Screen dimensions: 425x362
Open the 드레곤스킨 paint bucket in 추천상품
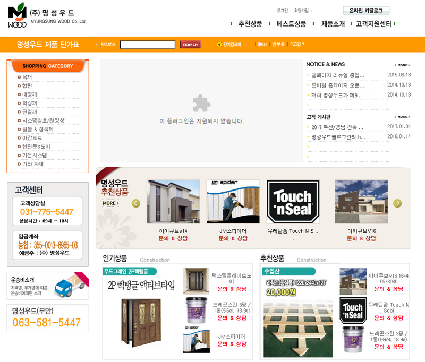353,340
